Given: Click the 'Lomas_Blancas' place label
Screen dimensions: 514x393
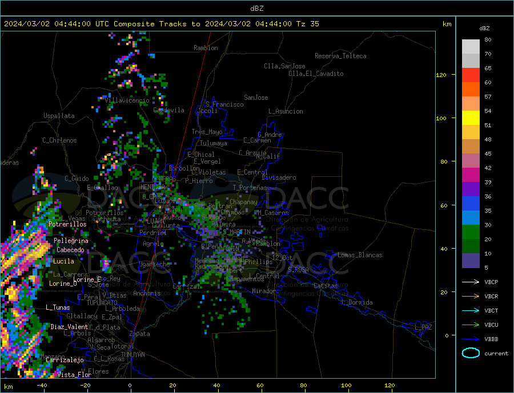Looking at the screenshot, I should [360, 255].
